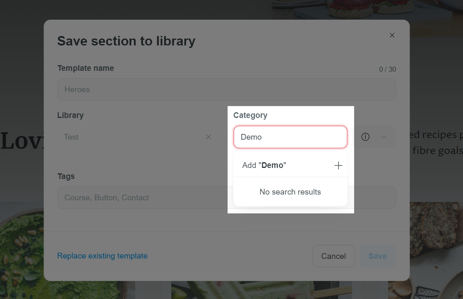Cancel saving the section

point(333,256)
